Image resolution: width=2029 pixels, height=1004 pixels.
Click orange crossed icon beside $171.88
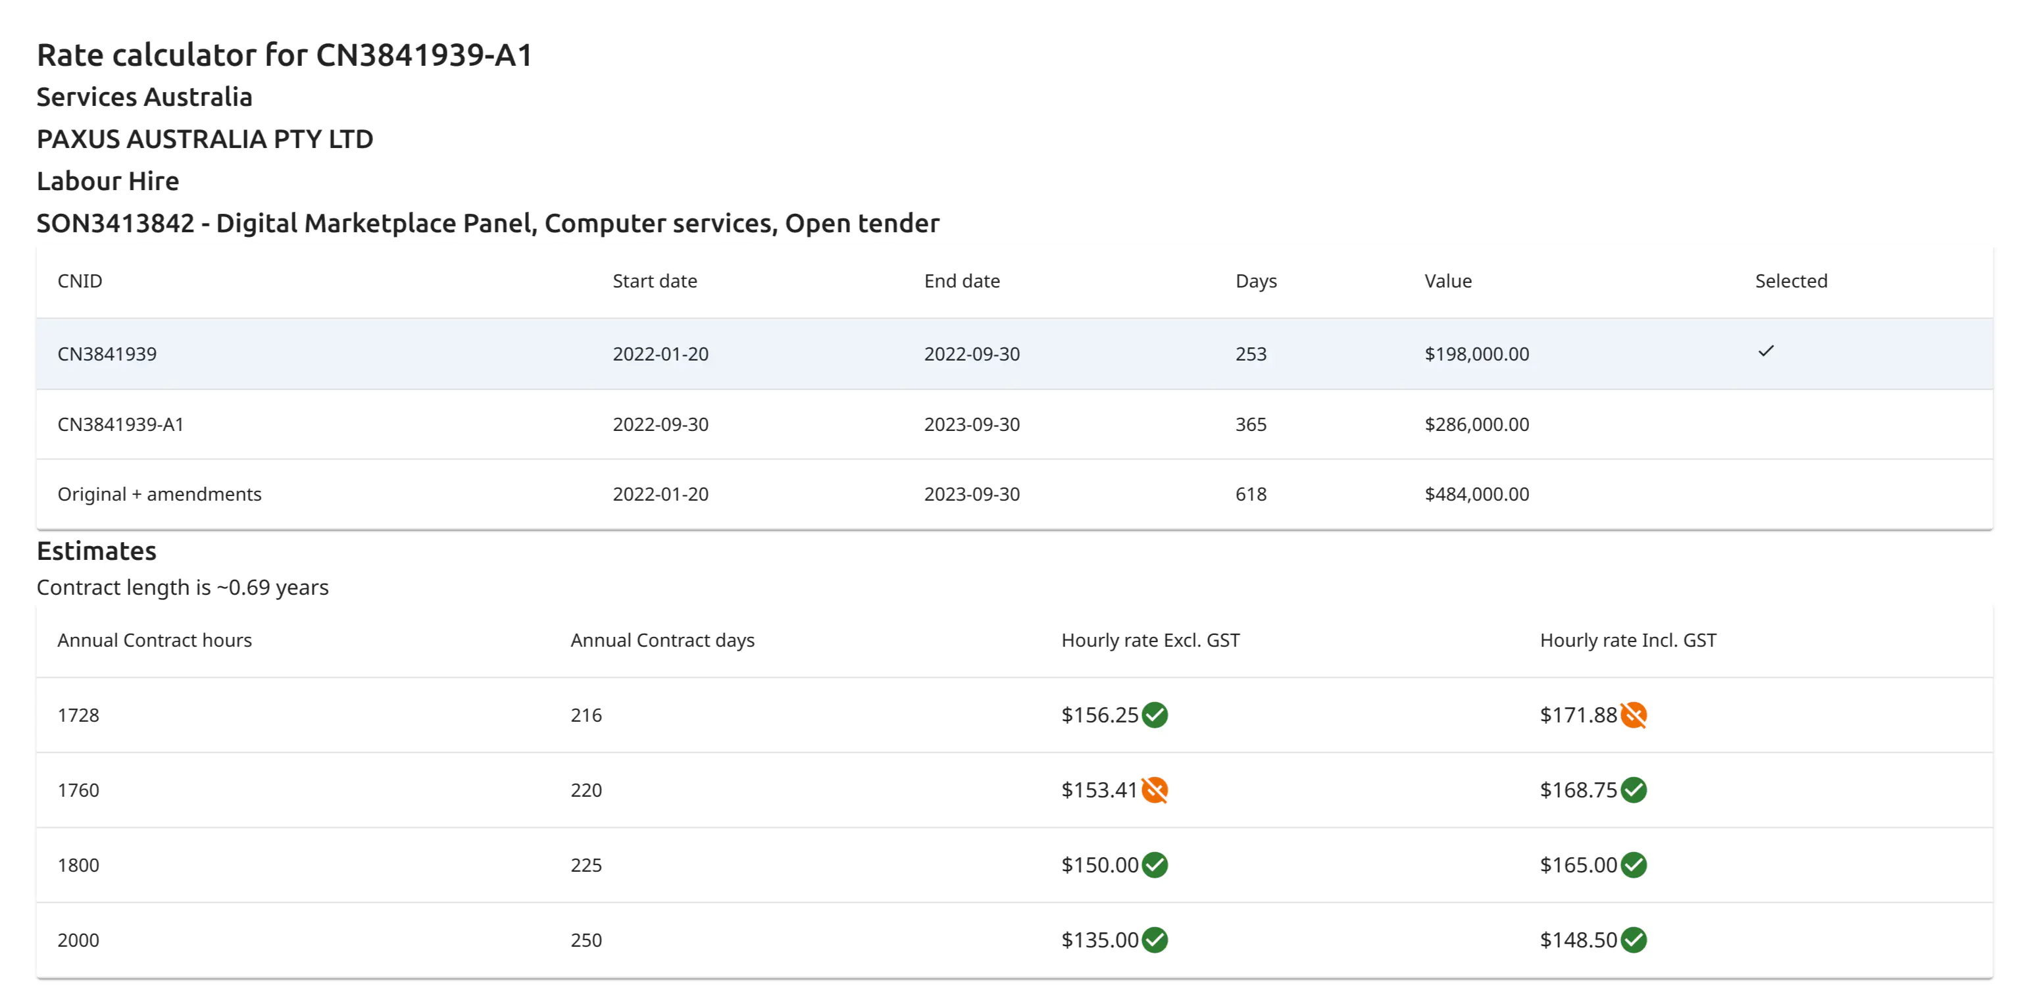(1634, 715)
